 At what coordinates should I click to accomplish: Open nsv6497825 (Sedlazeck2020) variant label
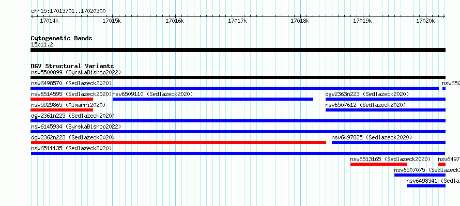[x=372, y=137]
